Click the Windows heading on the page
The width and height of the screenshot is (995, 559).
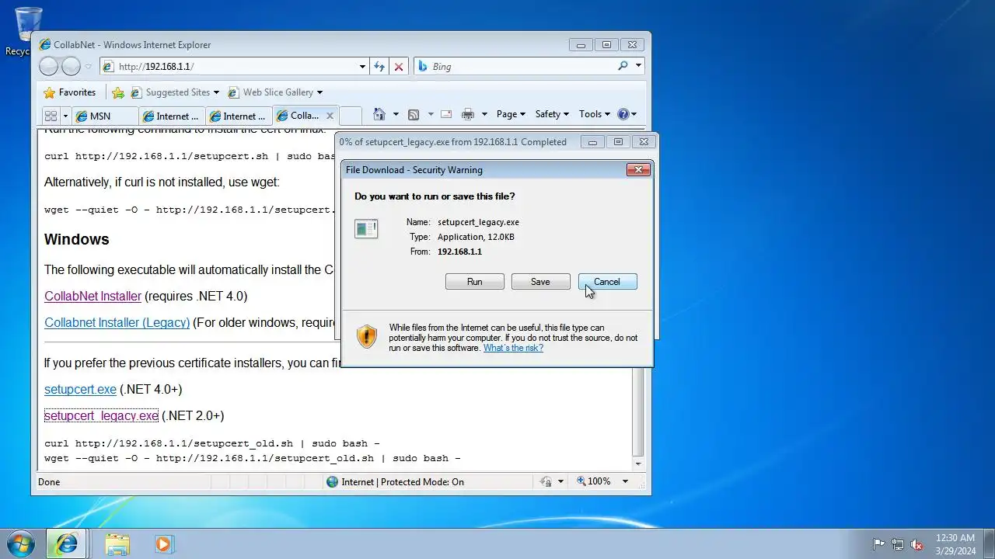click(76, 239)
